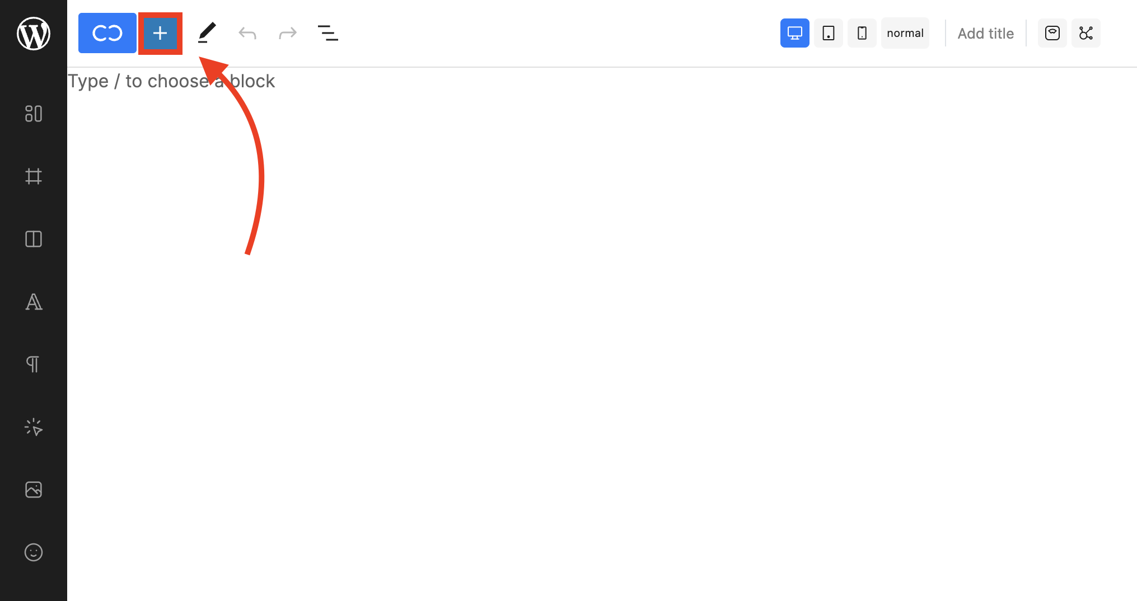
Task: Open the Cwicly logo button
Action: [x=107, y=33]
